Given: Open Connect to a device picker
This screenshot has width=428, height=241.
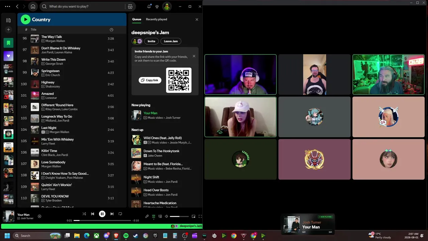Looking at the screenshot, I should coord(160,216).
